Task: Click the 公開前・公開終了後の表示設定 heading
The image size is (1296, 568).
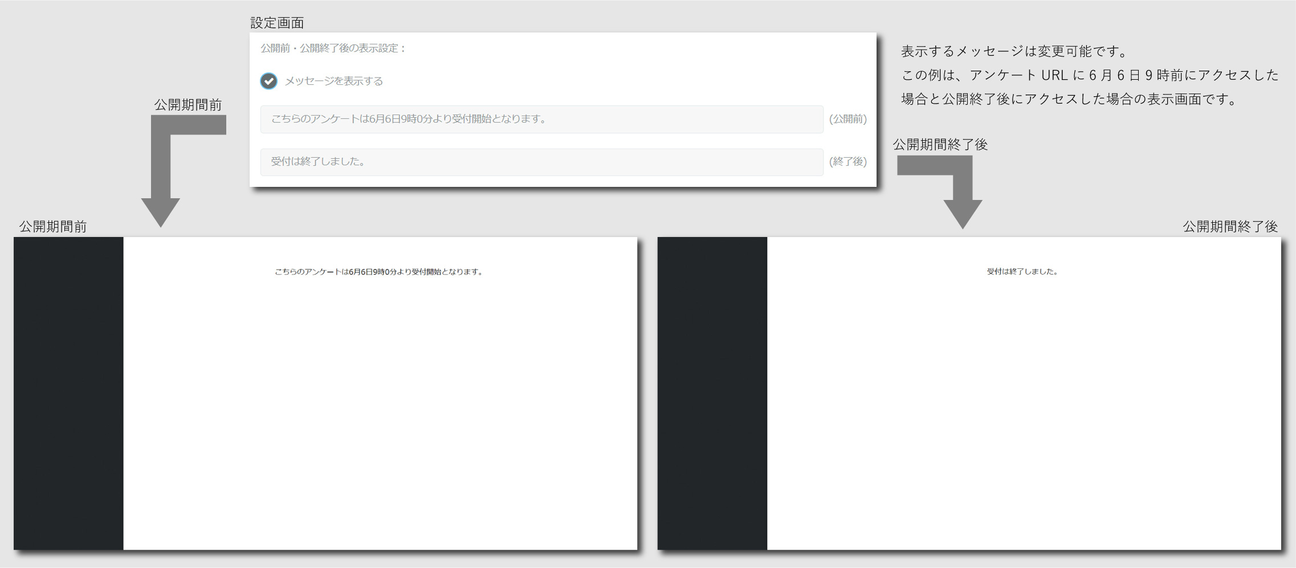Action: pyautogui.click(x=333, y=48)
